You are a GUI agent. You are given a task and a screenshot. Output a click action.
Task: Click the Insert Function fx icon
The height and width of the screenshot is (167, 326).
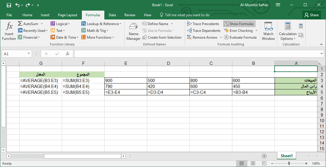point(9,30)
